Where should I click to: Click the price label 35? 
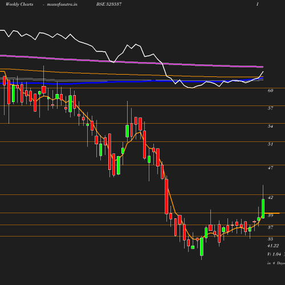270,239
